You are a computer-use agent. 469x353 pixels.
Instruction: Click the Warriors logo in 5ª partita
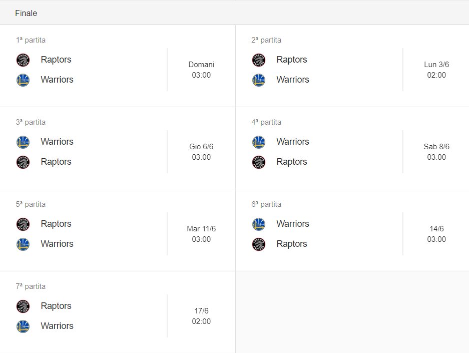pos(23,244)
